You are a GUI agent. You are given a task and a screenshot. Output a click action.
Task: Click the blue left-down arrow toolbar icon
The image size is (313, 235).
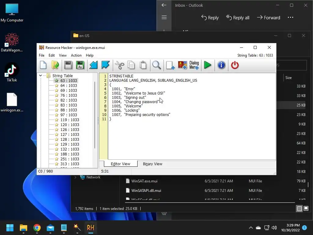click(x=94, y=65)
